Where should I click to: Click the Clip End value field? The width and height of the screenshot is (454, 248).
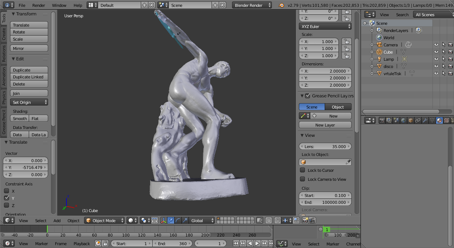[x=325, y=202]
